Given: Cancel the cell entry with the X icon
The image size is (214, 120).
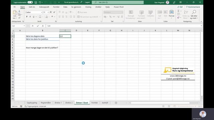Looking at the screenshot, I should point(33,26).
